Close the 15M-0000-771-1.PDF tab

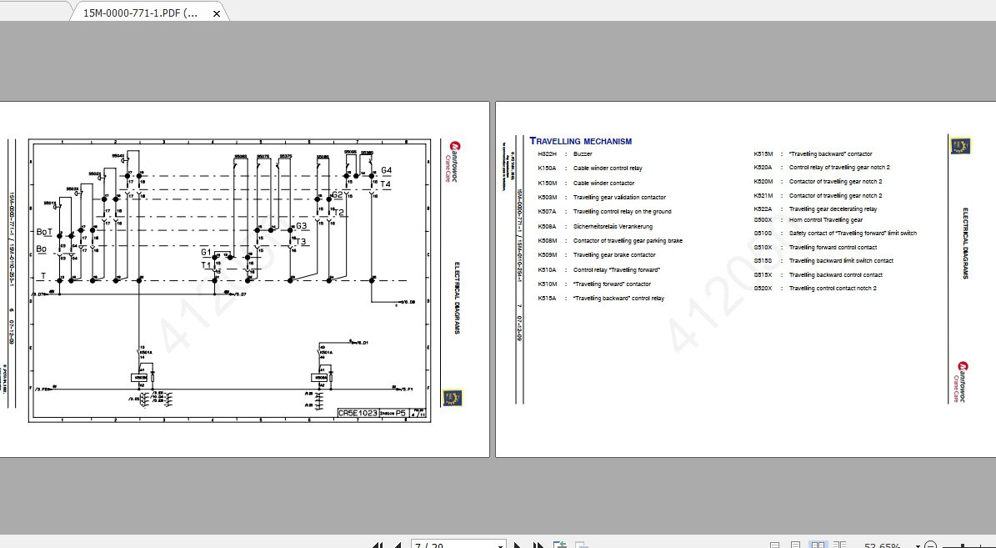(x=217, y=13)
